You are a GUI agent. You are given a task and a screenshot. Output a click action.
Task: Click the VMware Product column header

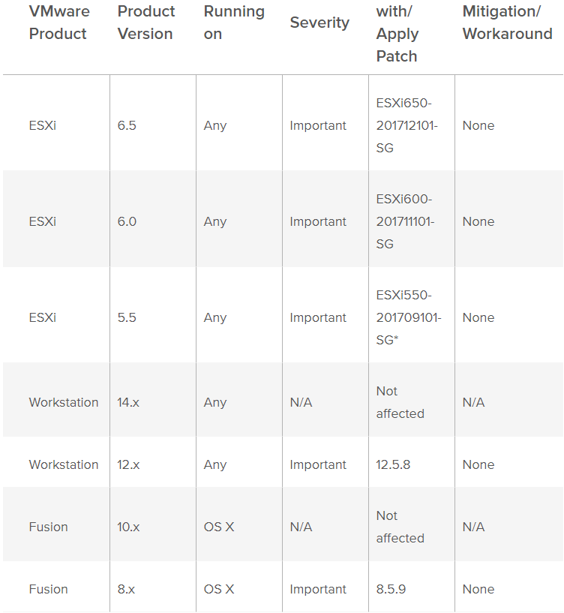coord(59,23)
